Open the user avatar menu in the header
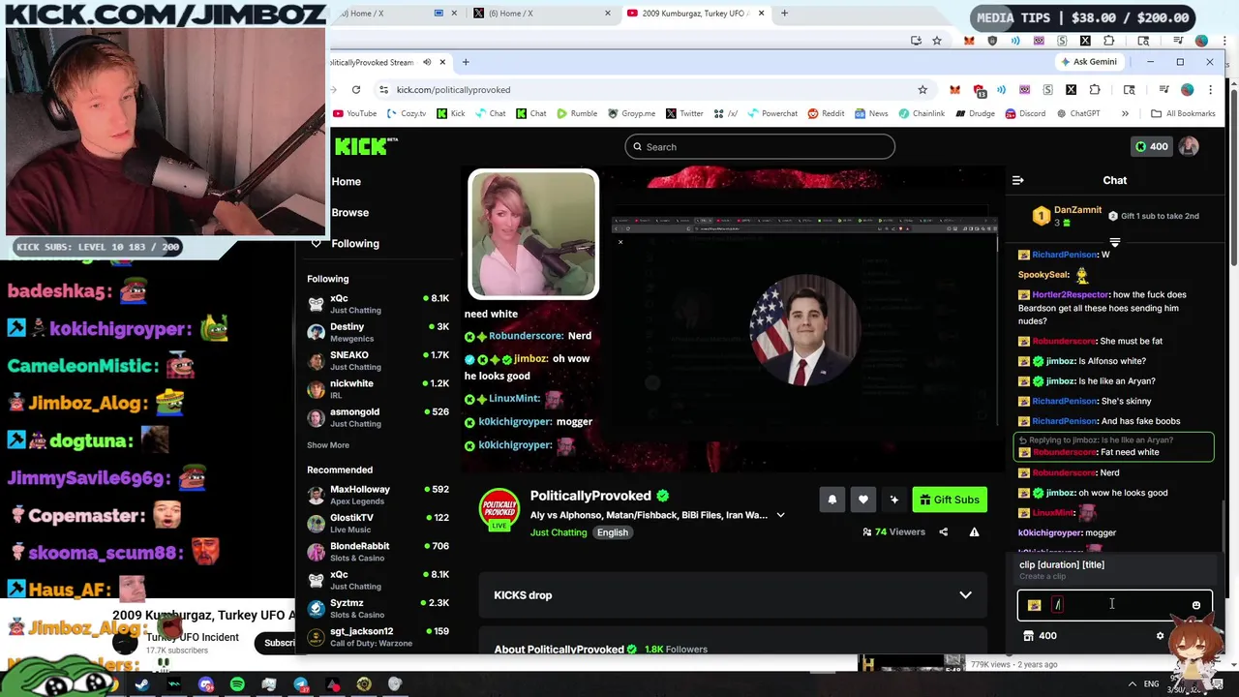1239x697 pixels. tap(1189, 146)
